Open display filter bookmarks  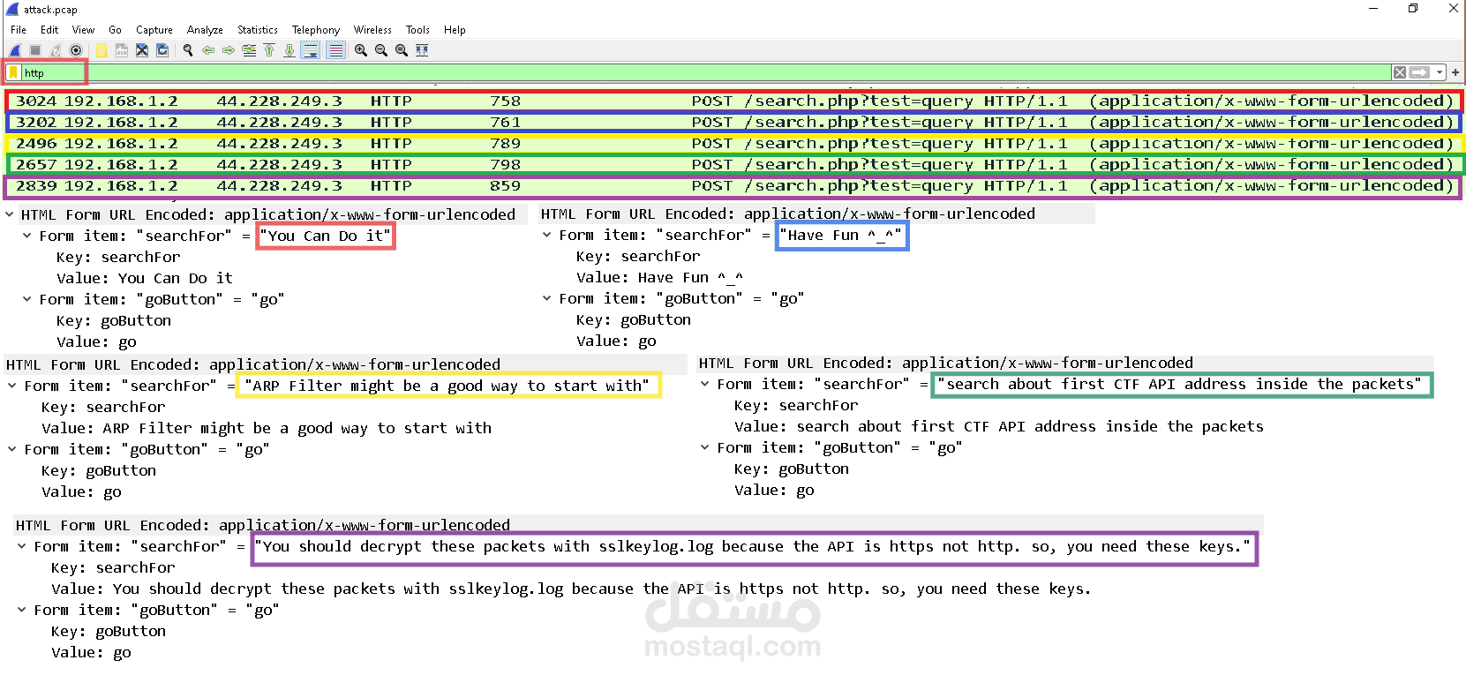(x=13, y=72)
